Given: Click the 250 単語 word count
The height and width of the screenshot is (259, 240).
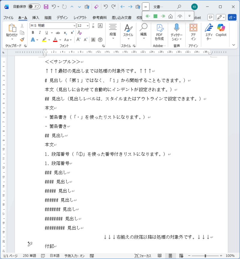Looking at the screenshot, I should coord(29,256).
